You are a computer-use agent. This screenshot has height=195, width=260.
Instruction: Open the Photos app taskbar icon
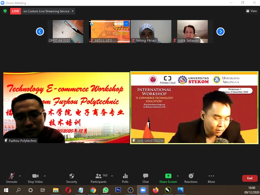pos(180,190)
